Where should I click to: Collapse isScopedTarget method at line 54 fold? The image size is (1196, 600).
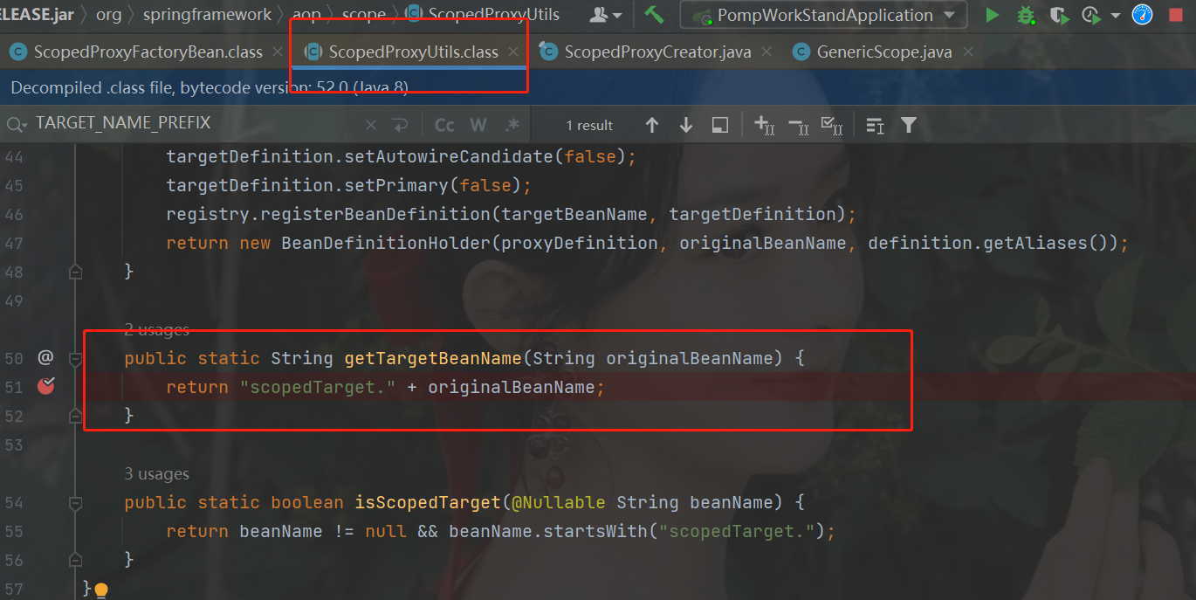76,503
